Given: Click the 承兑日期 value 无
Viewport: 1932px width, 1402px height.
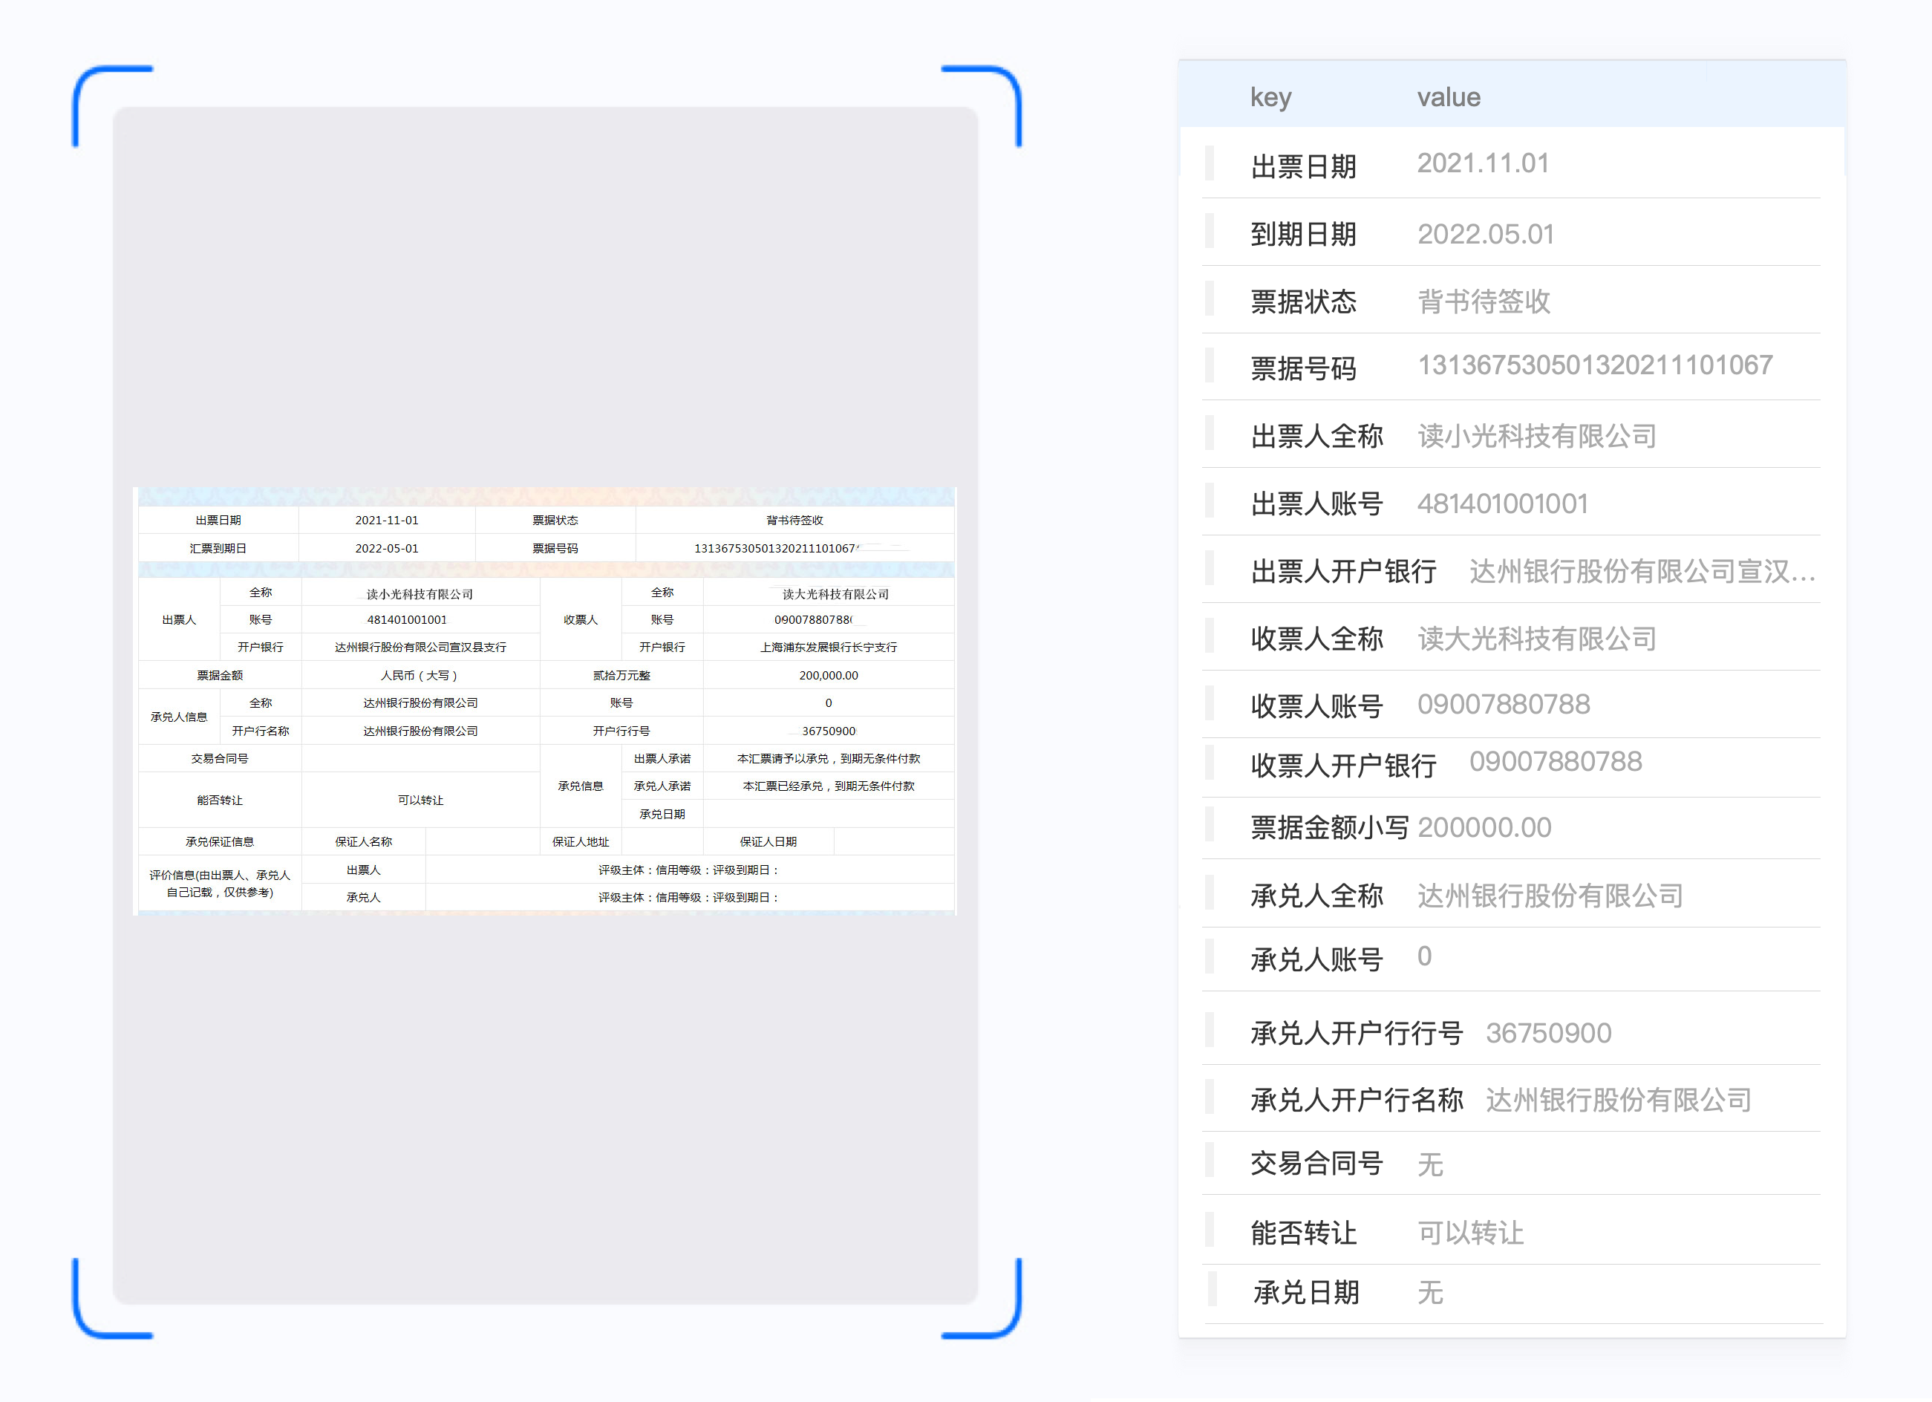Looking at the screenshot, I should tap(1430, 1293).
